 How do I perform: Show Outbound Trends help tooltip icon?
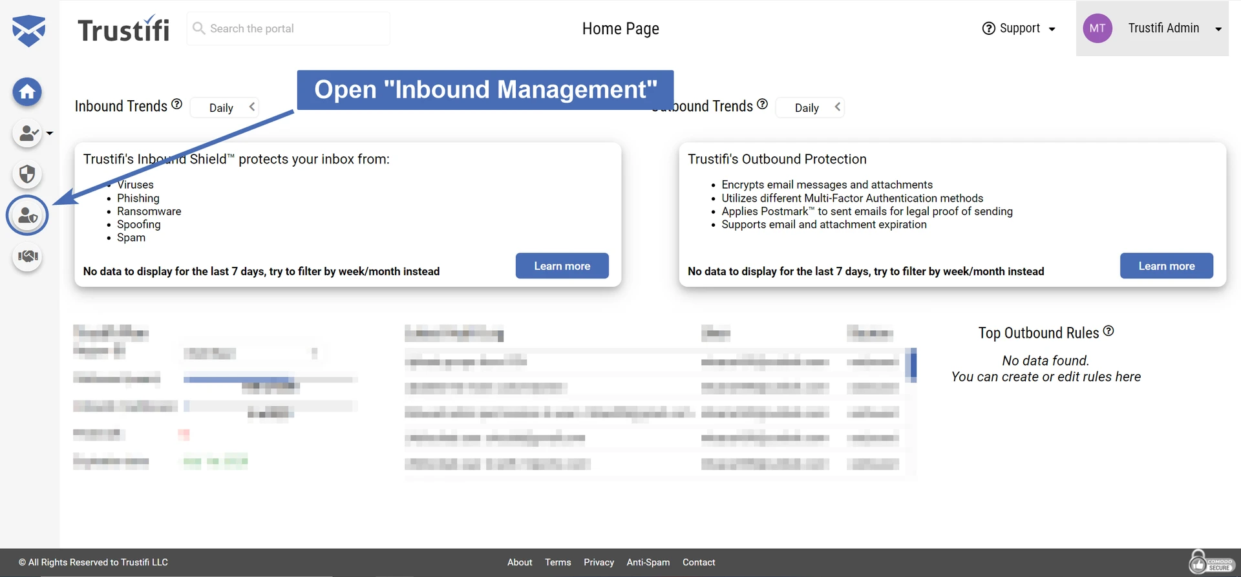pyautogui.click(x=762, y=104)
